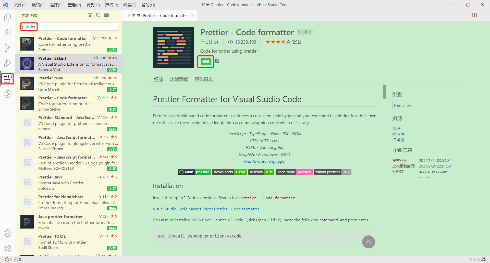Viewport: 490px width, 263px height.
Task: Click the Formatters category tag
Action: point(402,105)
